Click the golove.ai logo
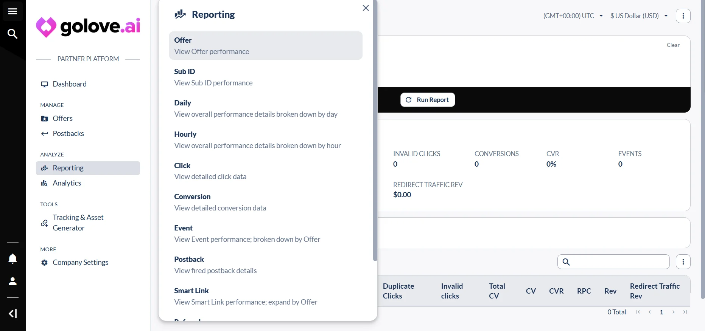Image resolution: width=705 pixels, height=331 pixels. pyautogui.click(x=88, y=27)
